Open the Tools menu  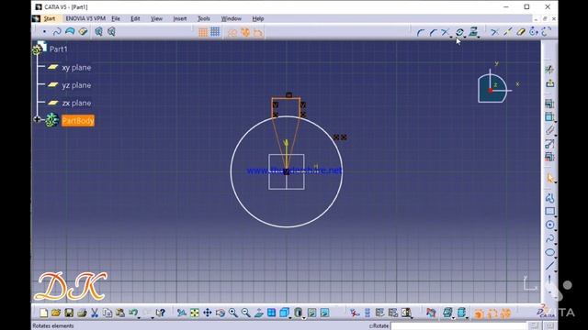click(204, 18)
